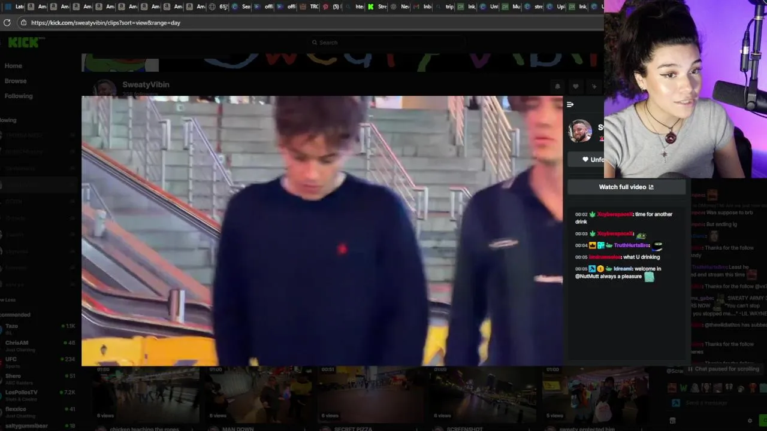Open the Kick logo home link
The width and height of the screenshot is (767, 431).
tap(24, 43)
